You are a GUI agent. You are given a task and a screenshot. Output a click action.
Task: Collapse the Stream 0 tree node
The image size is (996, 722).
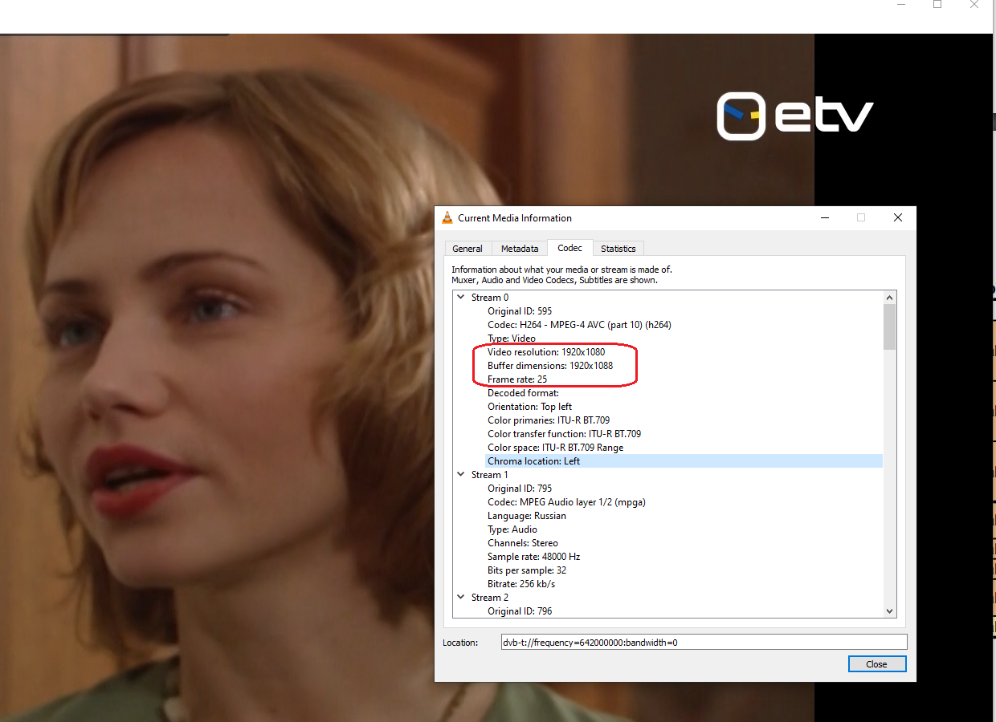click(461, 298)
